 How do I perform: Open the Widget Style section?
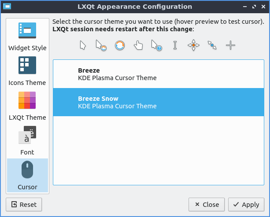[x=27, y=37]
